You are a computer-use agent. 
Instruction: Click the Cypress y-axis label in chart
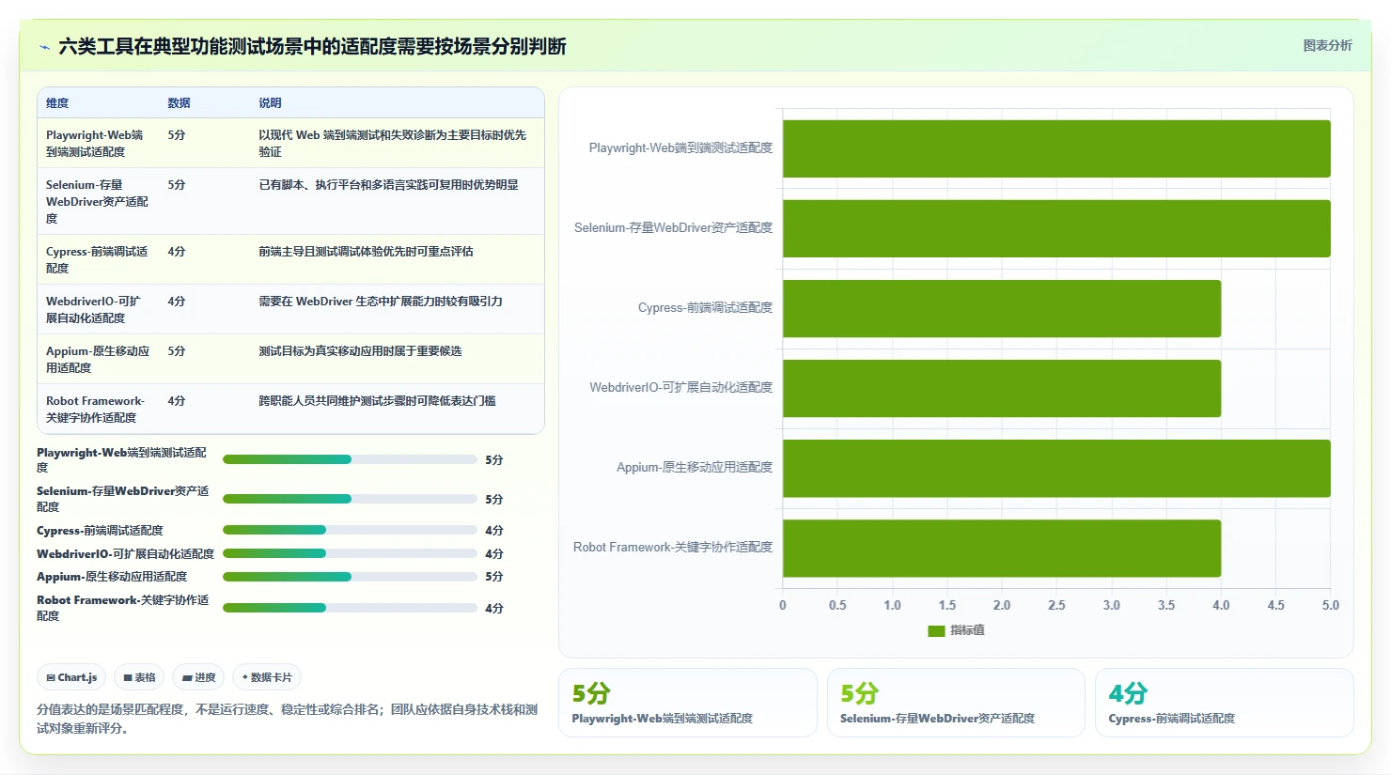tap(705, 308)
